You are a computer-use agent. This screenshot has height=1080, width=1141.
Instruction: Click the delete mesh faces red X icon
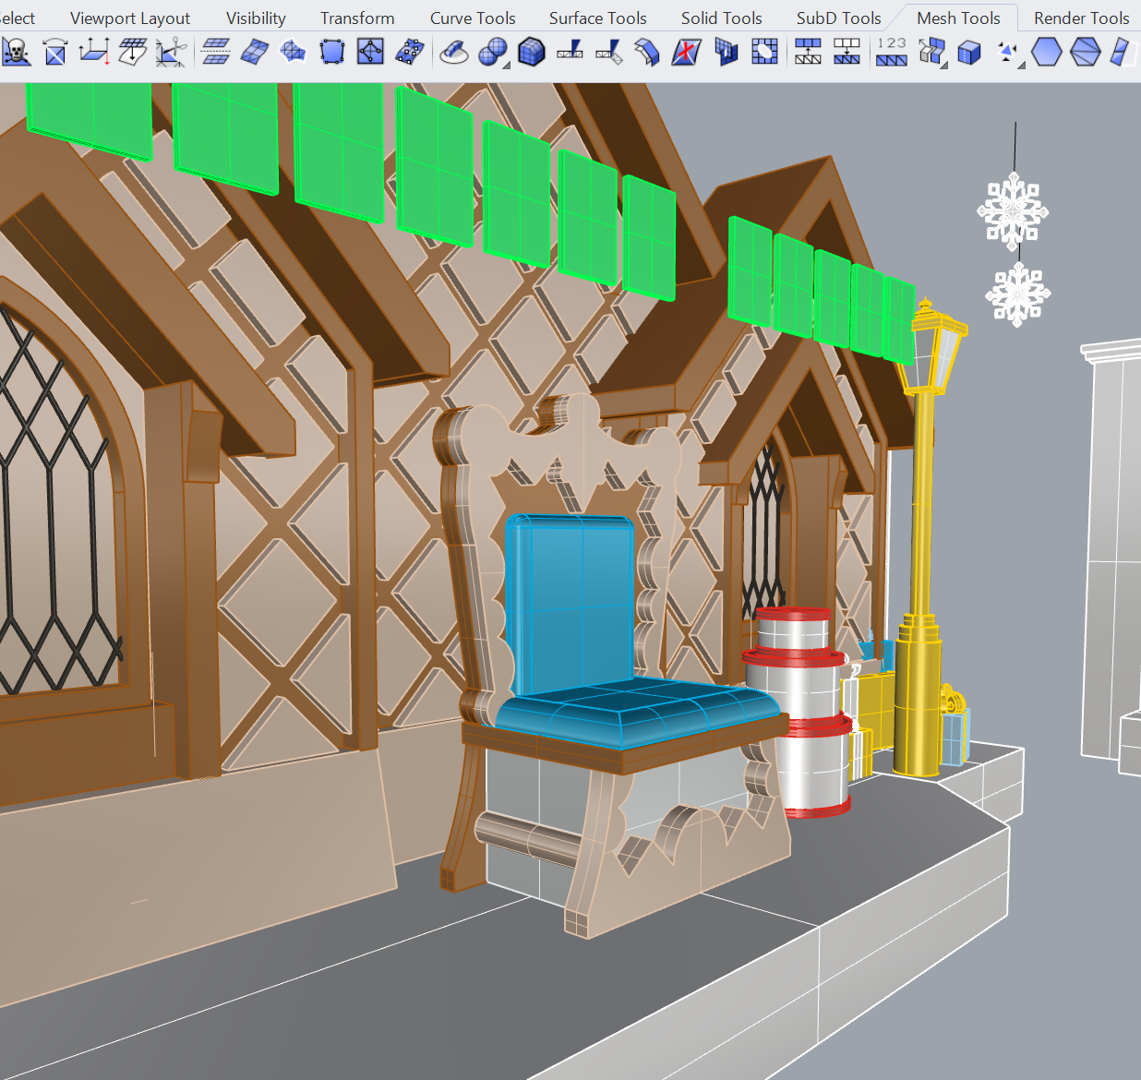coord(686,52)
